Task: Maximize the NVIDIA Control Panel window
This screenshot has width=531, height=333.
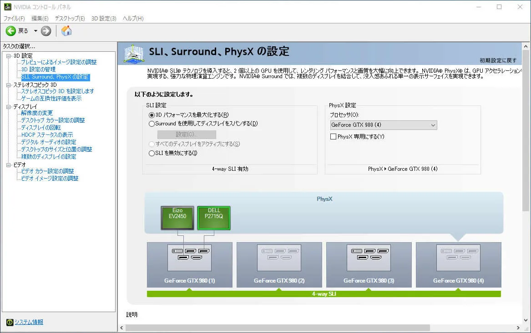Action: tap(499, 7)
